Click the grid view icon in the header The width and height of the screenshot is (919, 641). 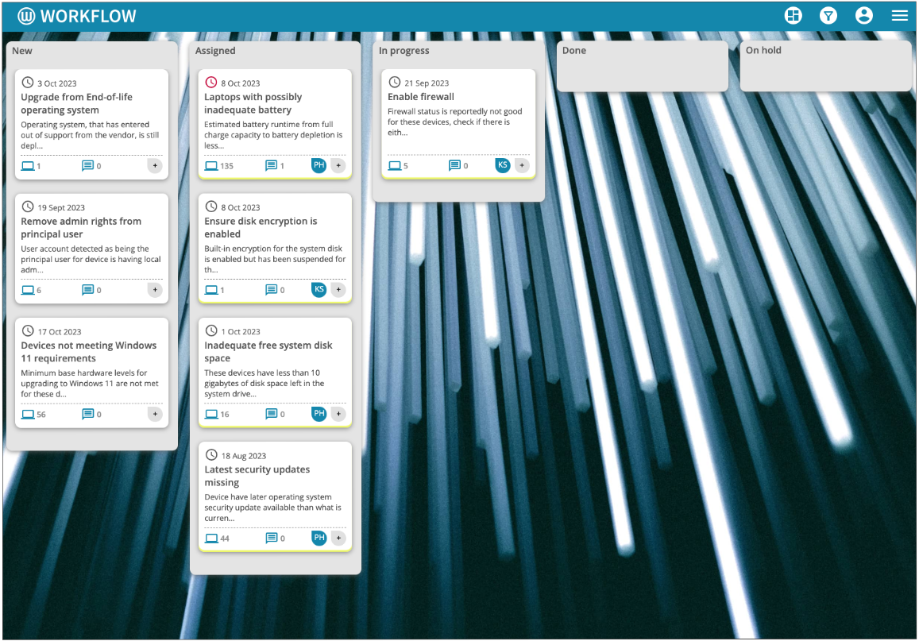click(793, 15)
